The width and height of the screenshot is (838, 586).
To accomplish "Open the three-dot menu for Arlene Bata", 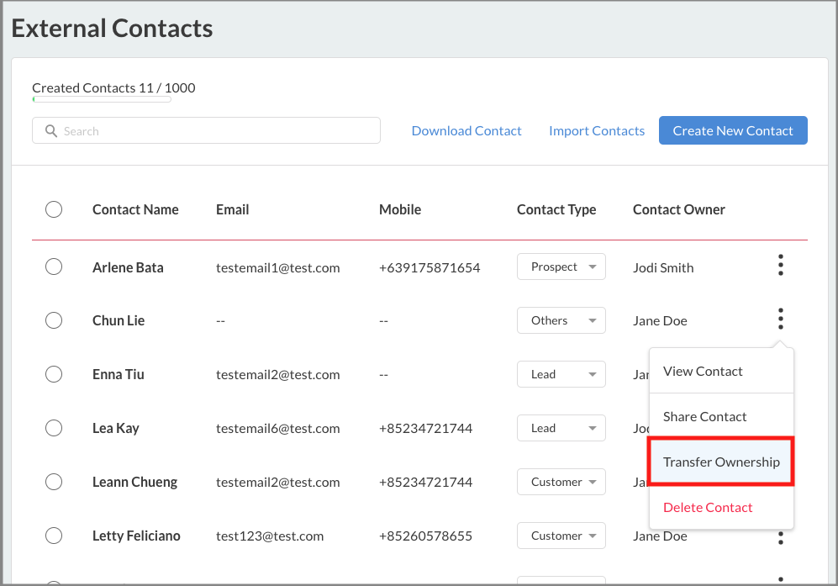I will [x=781, y=265].
